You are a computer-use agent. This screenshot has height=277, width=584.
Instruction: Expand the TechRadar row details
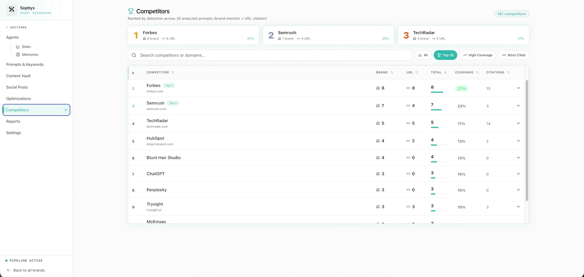coord(518,123)
